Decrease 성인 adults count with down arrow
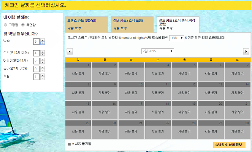Screen dimensions: 252x152 [43, 55]
